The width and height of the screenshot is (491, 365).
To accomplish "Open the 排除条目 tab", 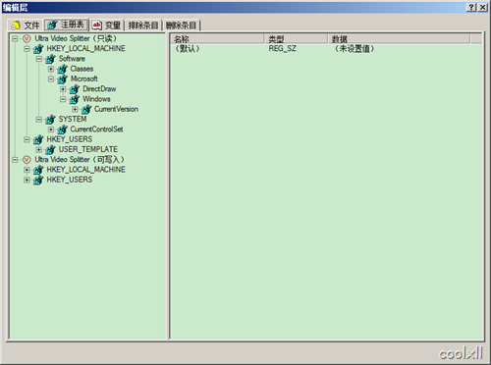I will point(143,26).
